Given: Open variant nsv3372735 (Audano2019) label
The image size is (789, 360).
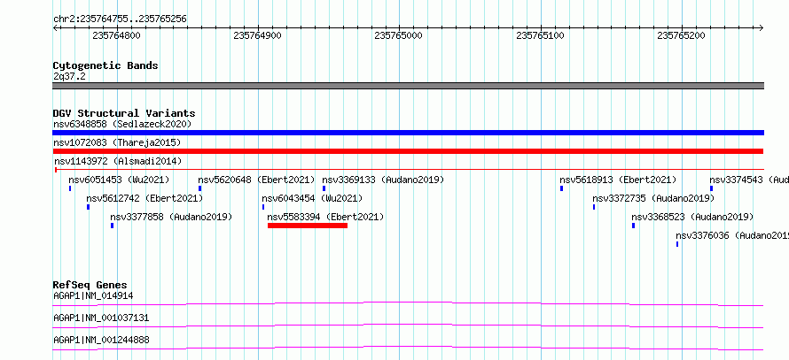Looking at the screenshot, I should 653,198.
